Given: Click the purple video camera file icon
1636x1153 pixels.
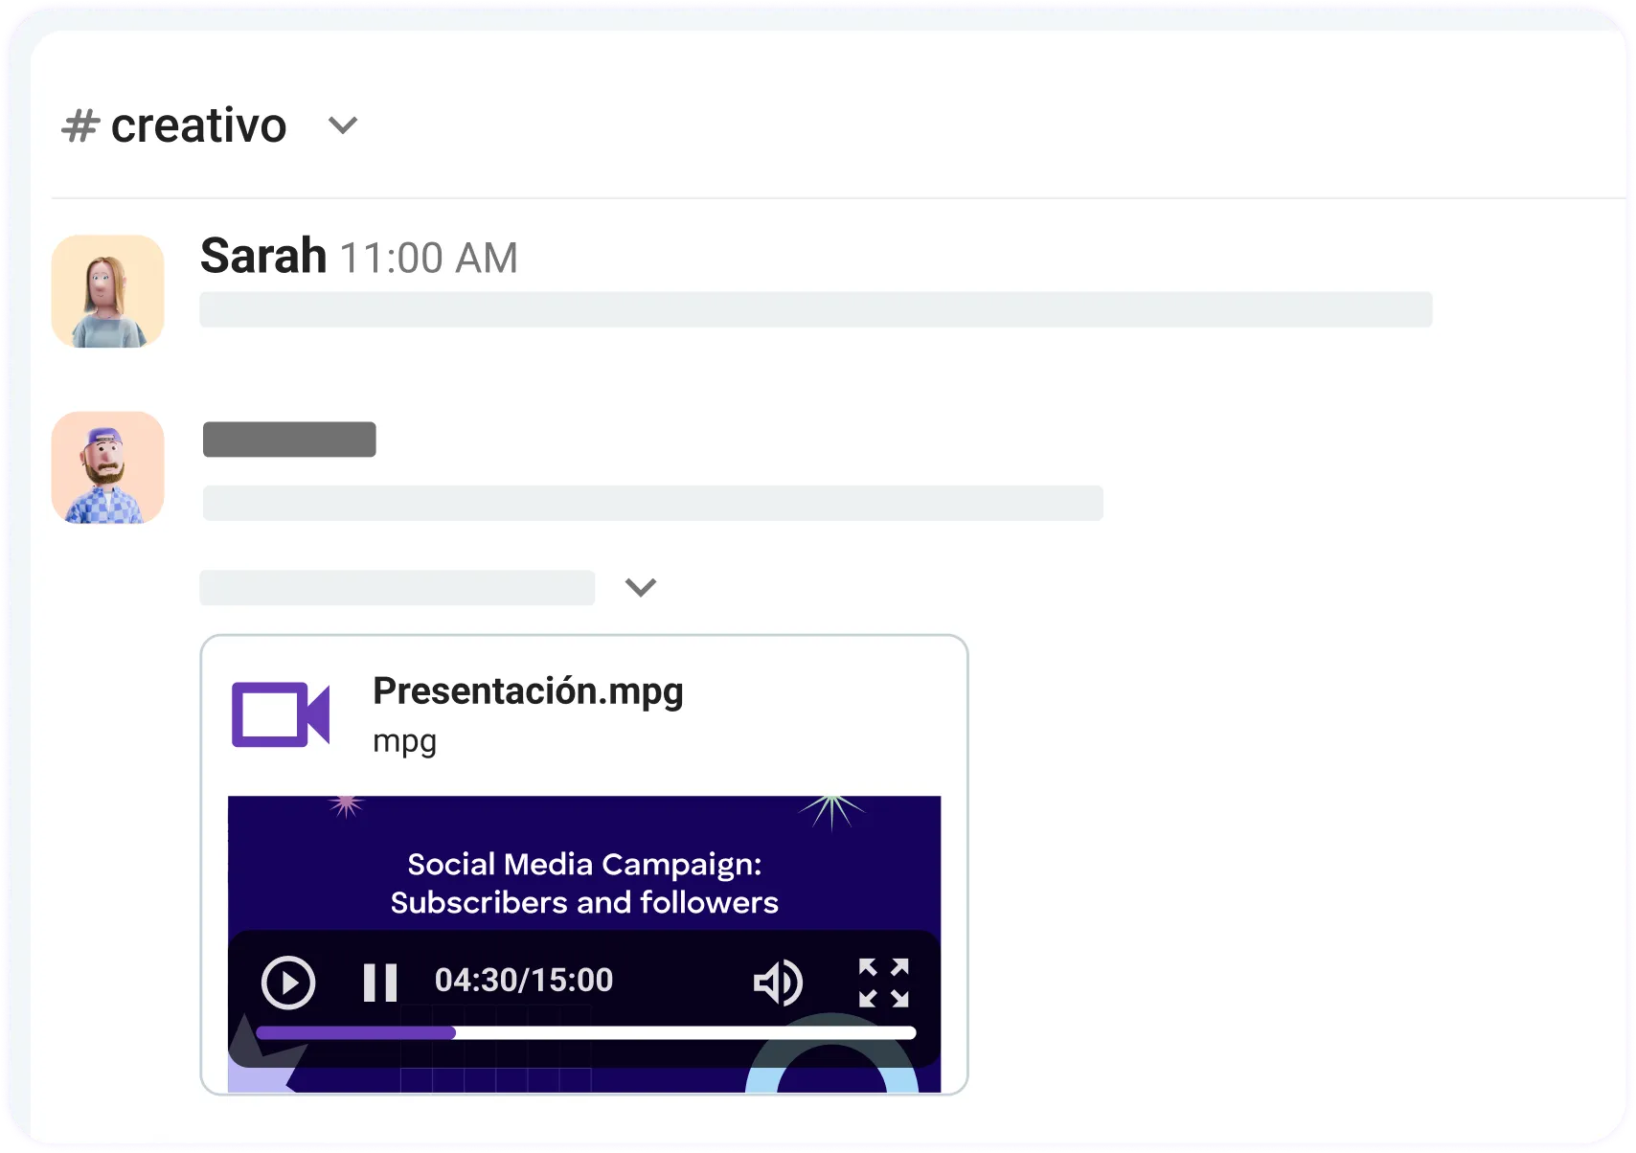Looking at the screenshot, I should click(281, 714).
